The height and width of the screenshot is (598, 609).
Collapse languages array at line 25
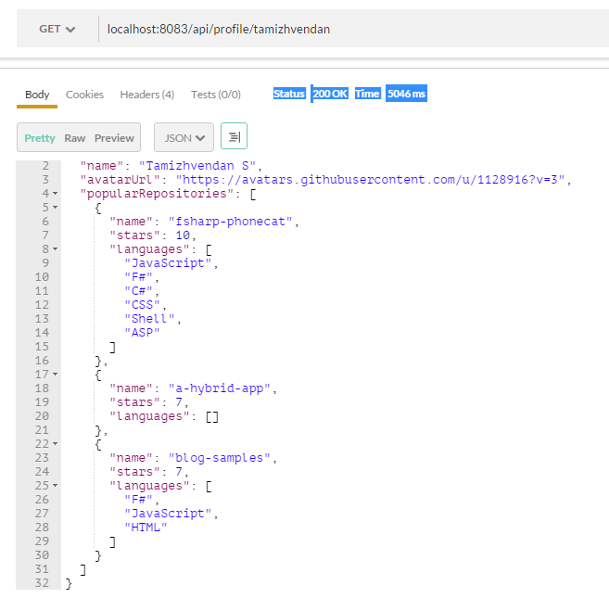pos(55,486)
